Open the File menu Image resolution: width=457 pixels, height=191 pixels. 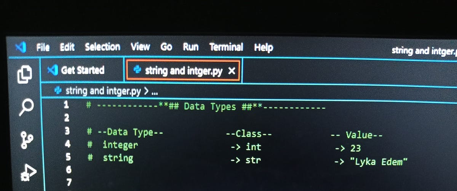tap(43, 48)
